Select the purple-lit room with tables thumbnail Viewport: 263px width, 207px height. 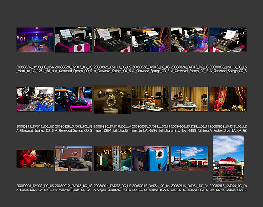[35, 40]
